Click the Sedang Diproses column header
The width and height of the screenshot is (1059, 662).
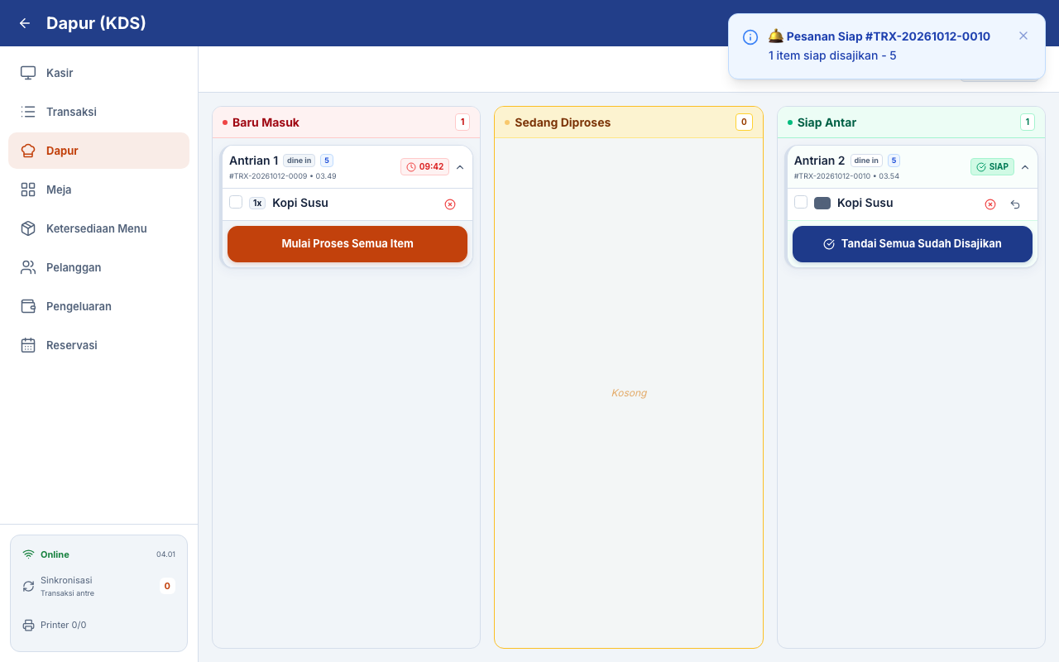pos(629,122)
